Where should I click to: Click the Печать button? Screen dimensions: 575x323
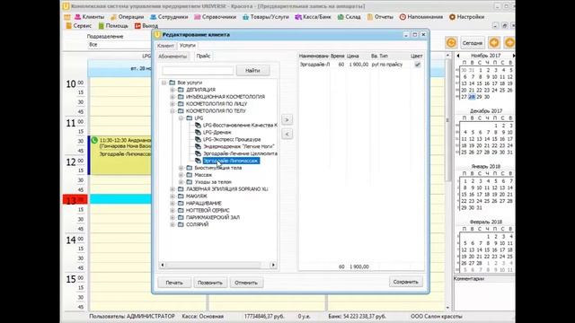coord(174,283)
